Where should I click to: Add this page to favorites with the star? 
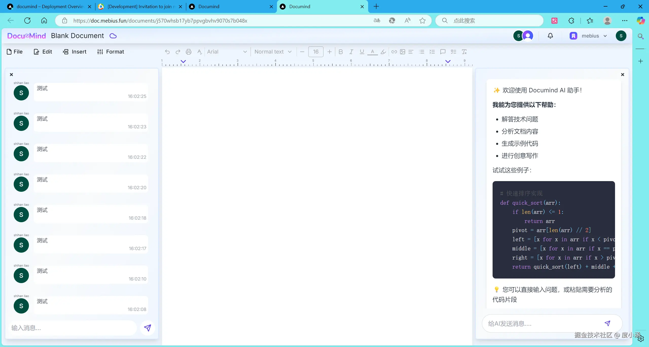tap(422, 21)
